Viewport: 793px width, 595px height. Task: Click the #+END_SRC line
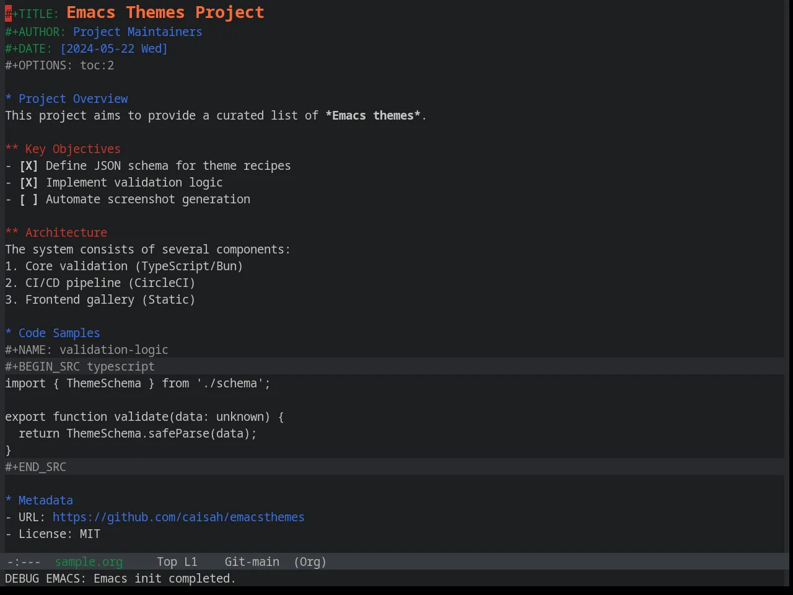tap(35, 467)
